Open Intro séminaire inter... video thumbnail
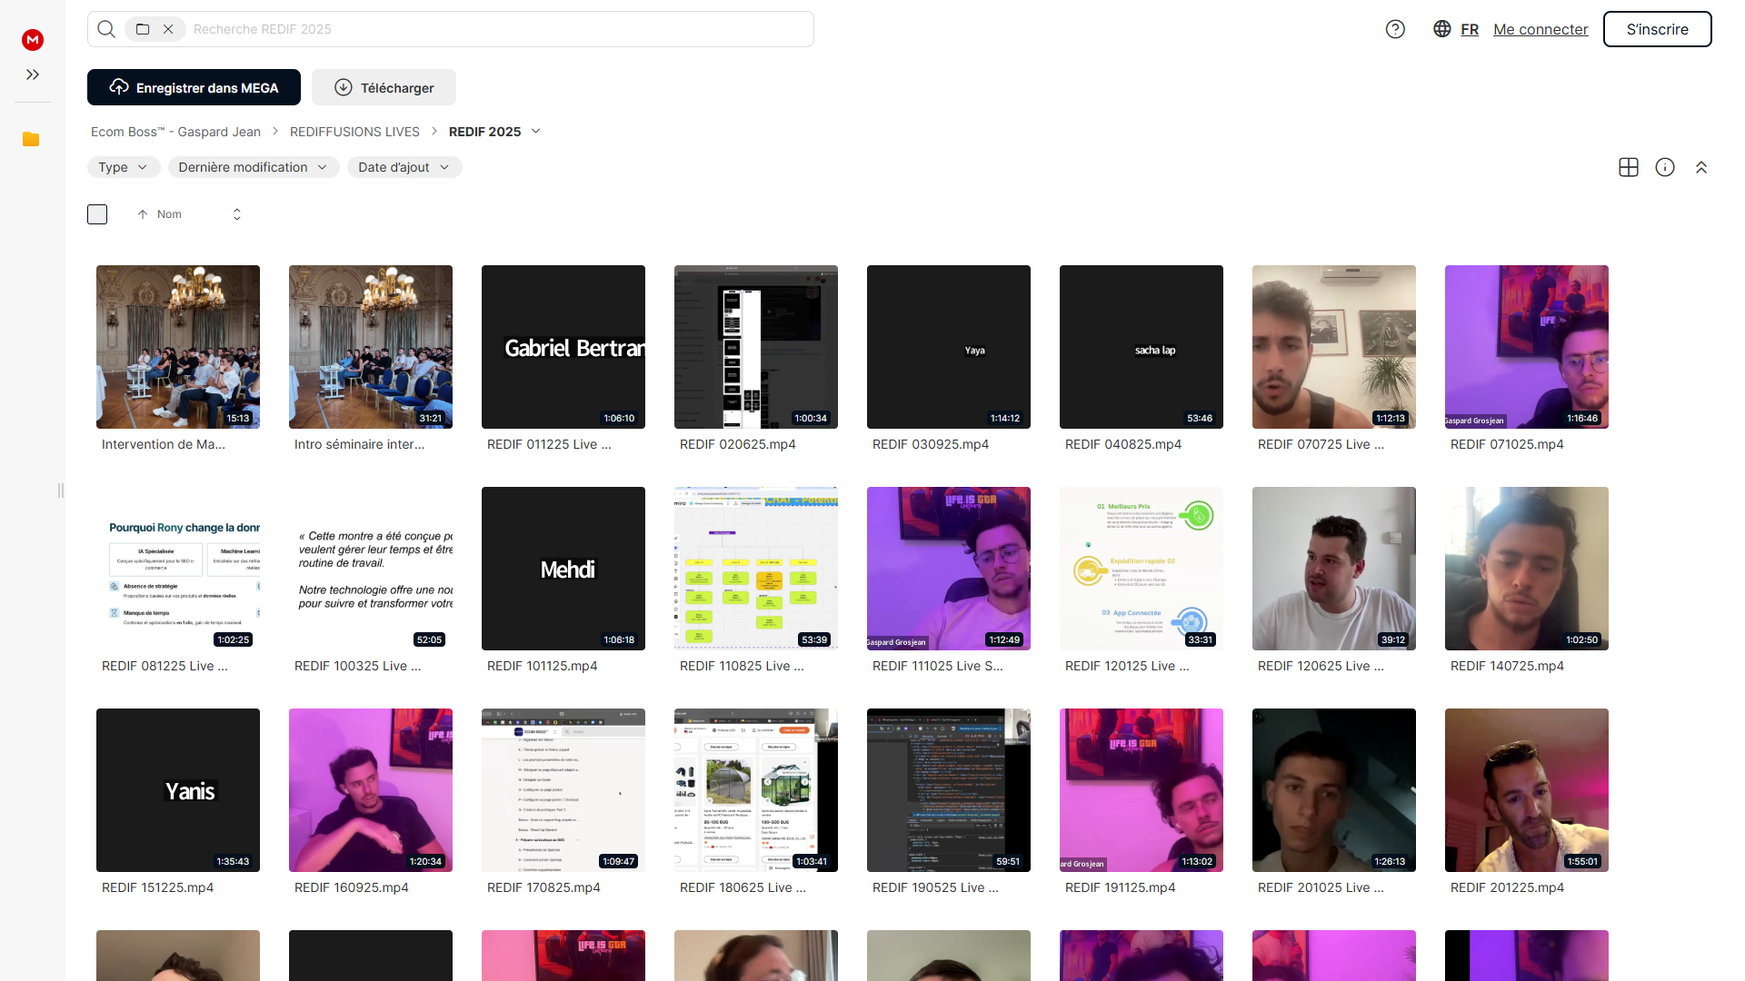 (371, 347)
